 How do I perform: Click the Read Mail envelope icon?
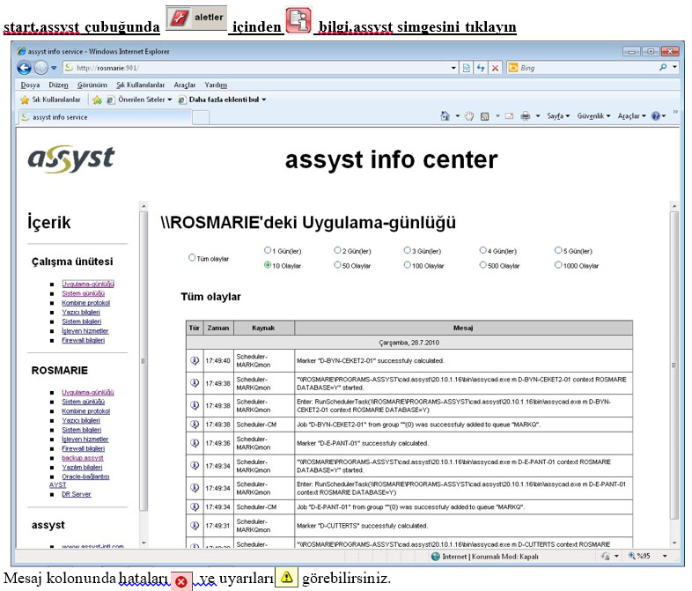pos(509,116)
